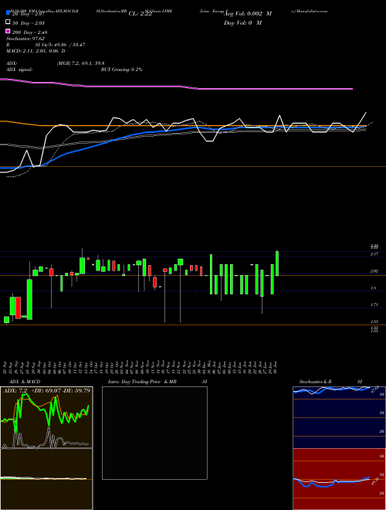Click the 'Intra Day Trading Price & MR' title
The height and width of the screenshot is (510, 386).
click(x=142, y=382)
